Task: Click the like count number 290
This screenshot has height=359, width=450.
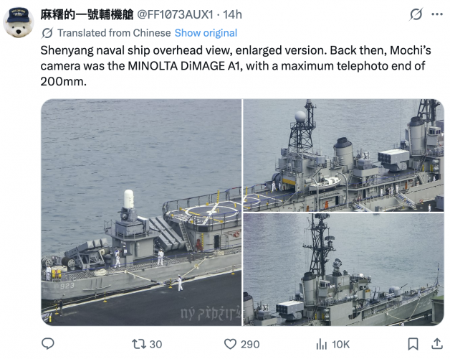Action: (x=250, y=345)
